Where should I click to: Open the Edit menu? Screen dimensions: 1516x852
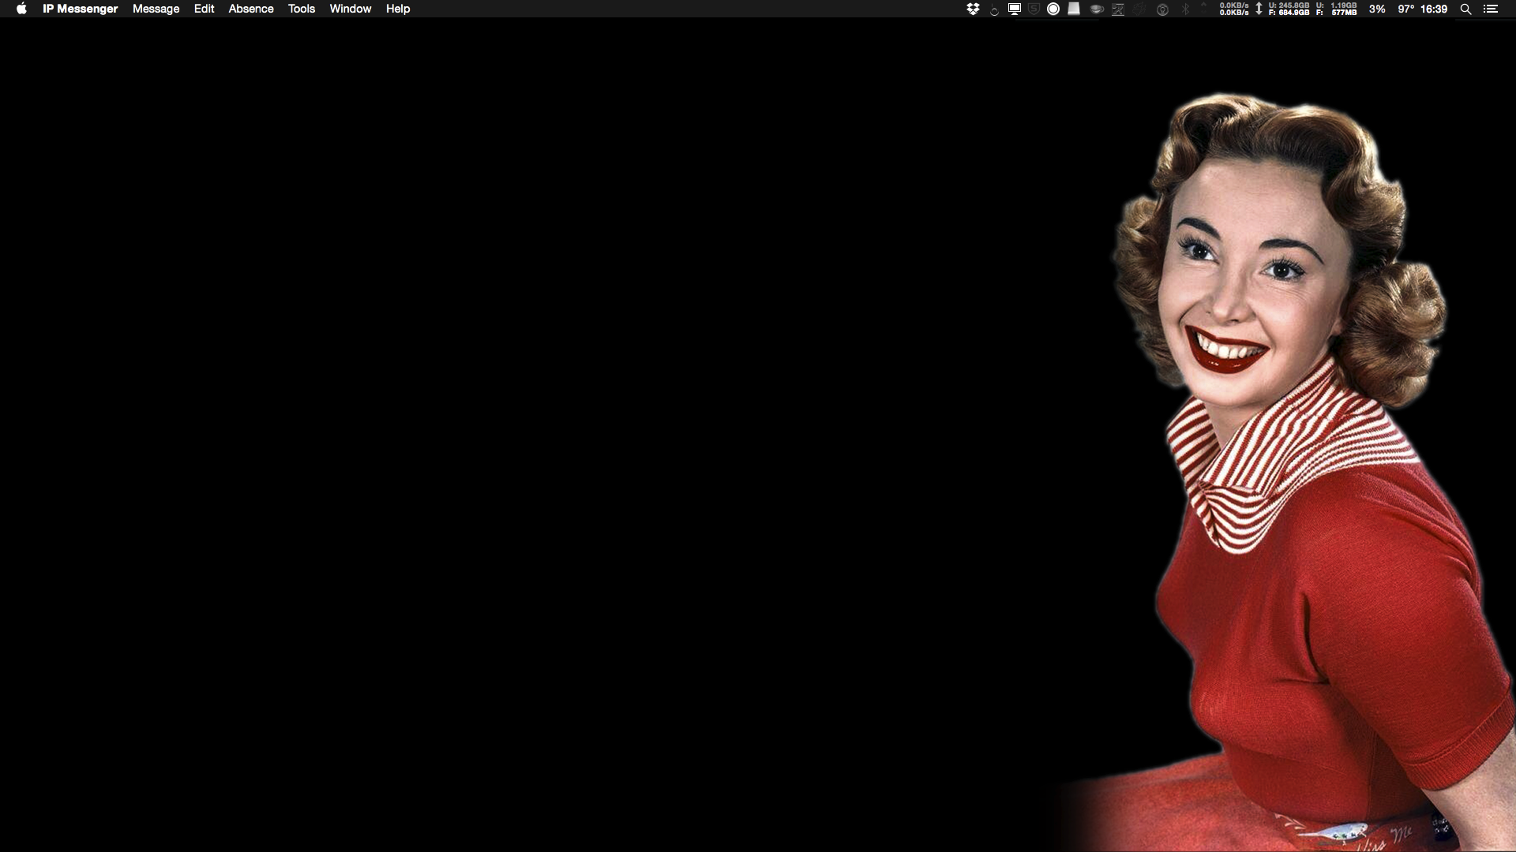point(204,9)
